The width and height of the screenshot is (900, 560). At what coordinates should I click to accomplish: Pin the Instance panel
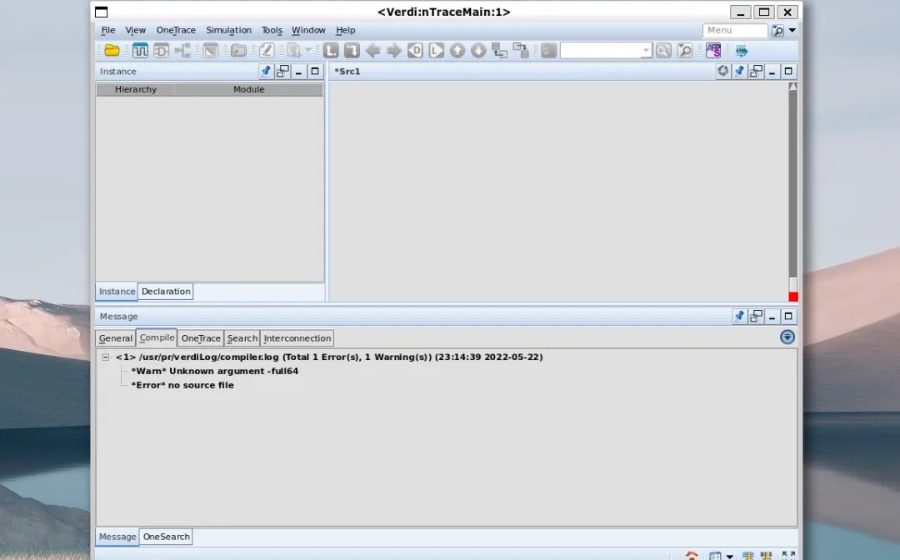click(265, 71)
